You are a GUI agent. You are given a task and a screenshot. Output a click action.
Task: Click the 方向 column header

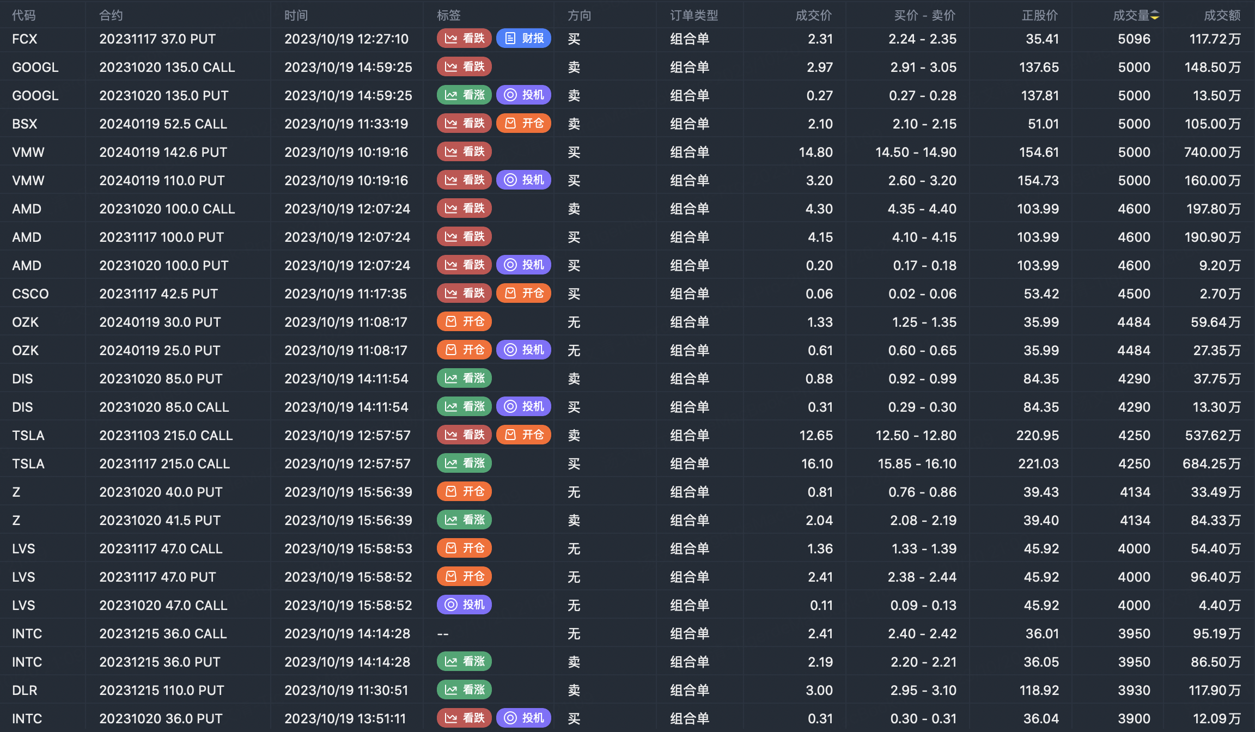(x=580, y=15)
